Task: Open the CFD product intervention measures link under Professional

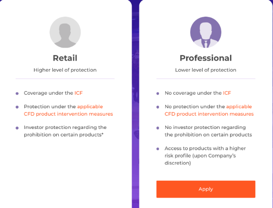Action: pos(209,110)
